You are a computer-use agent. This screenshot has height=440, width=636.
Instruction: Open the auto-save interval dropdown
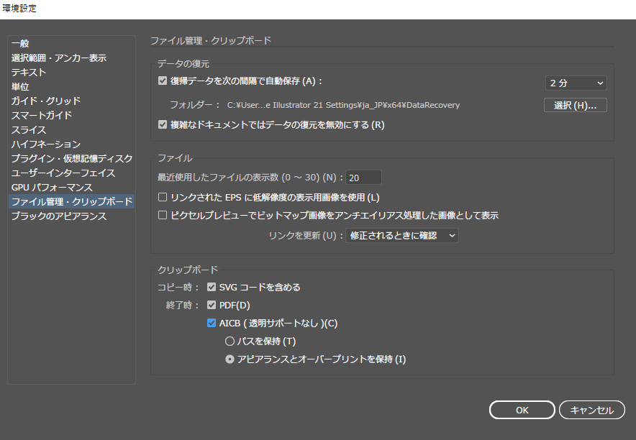coord(576,82)
